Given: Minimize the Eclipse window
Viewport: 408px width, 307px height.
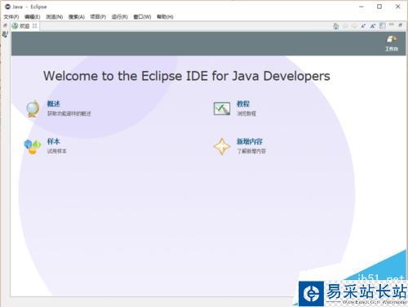Looking at the screenshot, I should [x=361, y=7].
